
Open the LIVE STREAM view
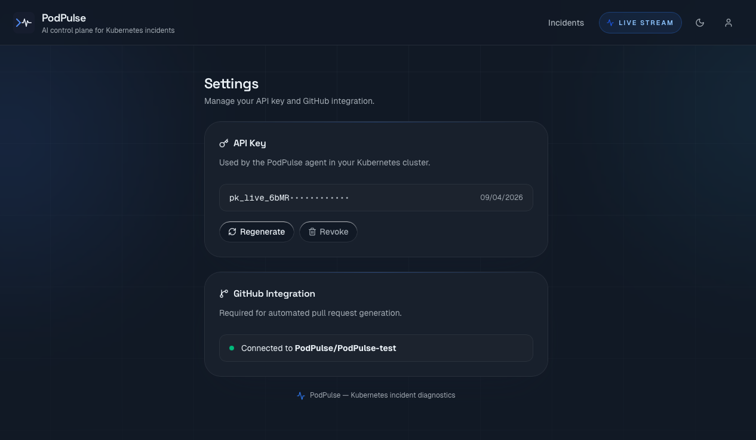(640, 23)
